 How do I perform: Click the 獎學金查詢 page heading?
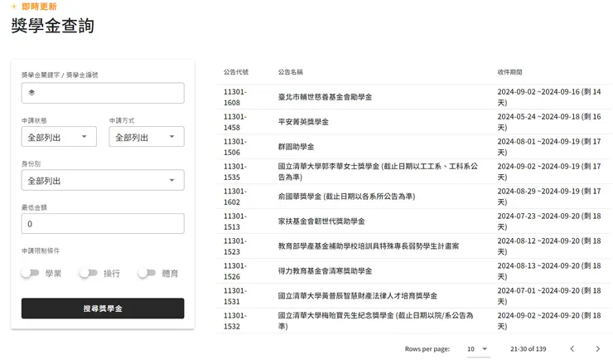(53, 26)
